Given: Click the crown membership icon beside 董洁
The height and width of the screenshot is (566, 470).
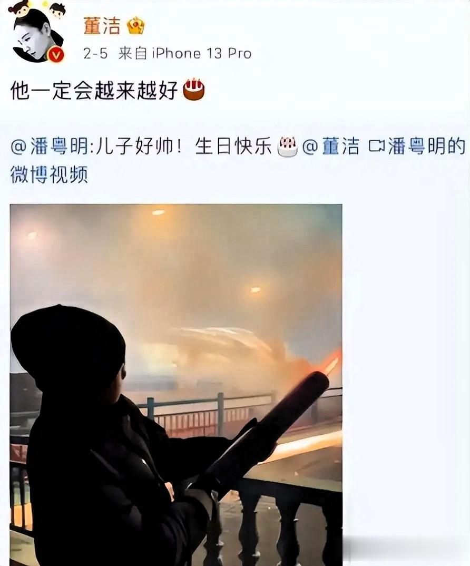Looking at the screenshot, I should (135, 26).
